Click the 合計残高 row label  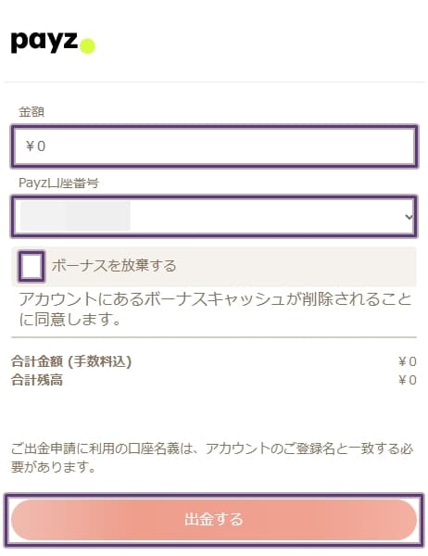37,380
